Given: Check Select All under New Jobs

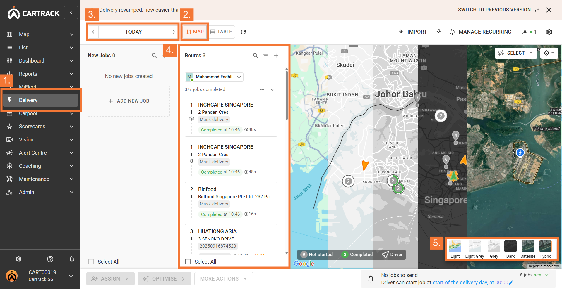Looking at the screenshot, I should click(x=91, y=262).
